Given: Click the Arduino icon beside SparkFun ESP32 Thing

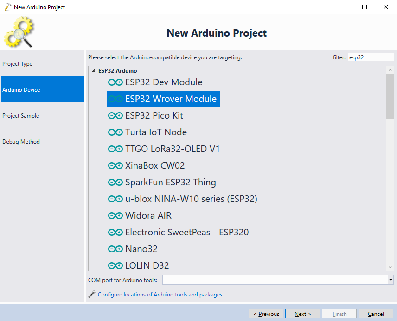Looking at the screenshot, I should click(x=115, y=183).
